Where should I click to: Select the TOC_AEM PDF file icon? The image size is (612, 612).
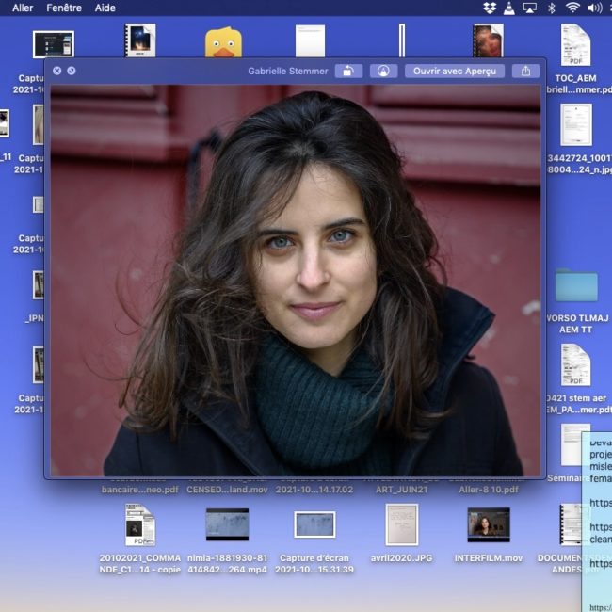pos(575,44)
